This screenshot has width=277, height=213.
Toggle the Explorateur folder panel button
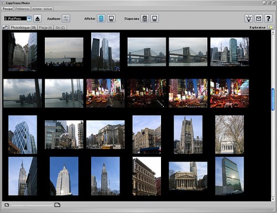click(271, 27)
